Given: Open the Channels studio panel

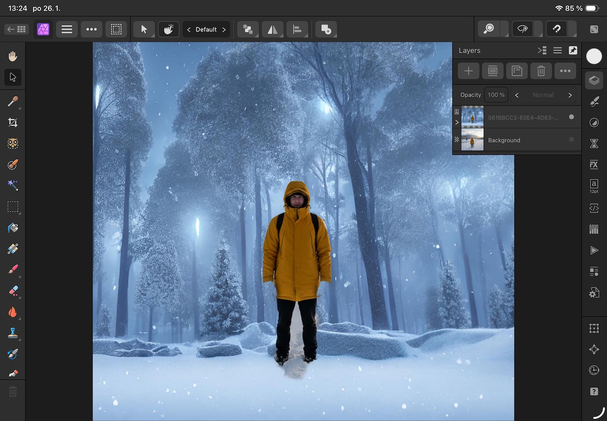Looking at the screenshot, I should tap(594, 229).
